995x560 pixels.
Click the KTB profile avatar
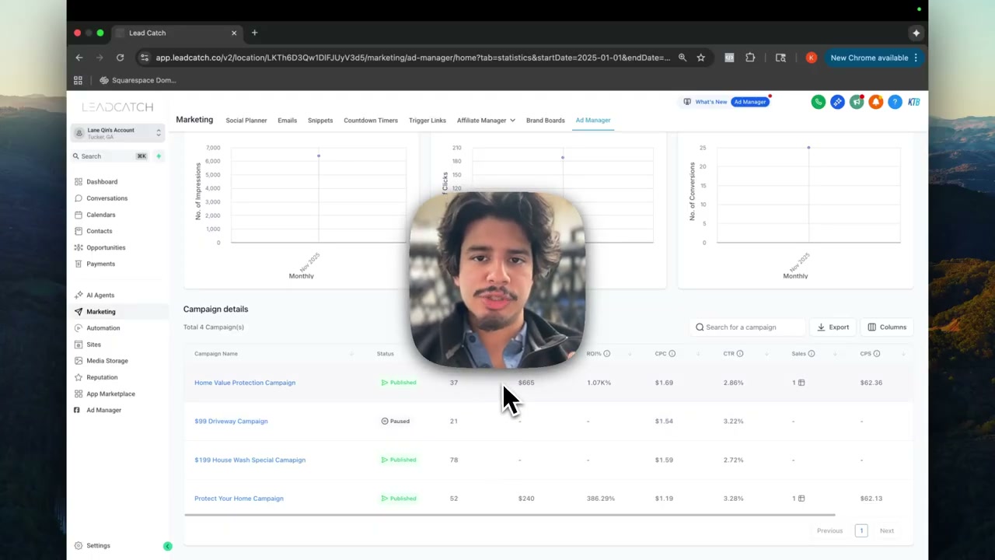pos(913,102)
